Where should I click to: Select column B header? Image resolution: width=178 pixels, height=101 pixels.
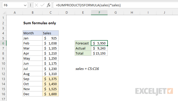33,13
